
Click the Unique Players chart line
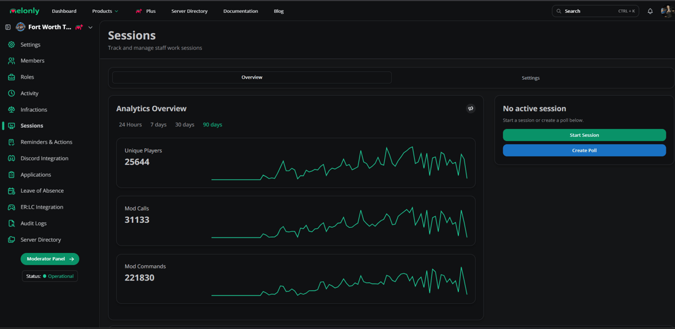tap(339, 163)
